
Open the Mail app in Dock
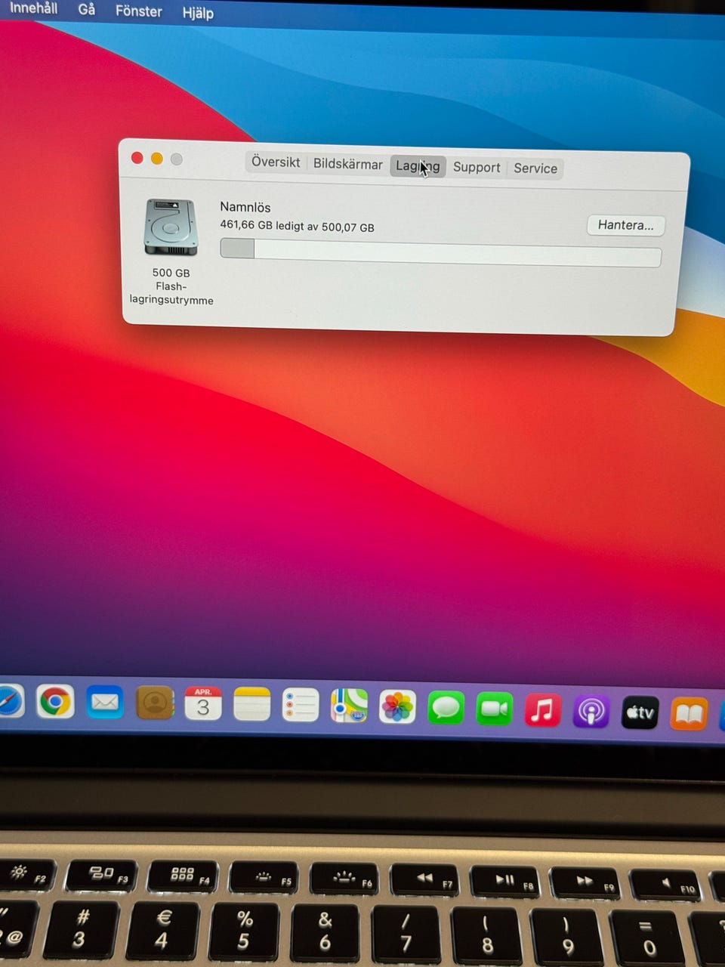coord(105,703)
